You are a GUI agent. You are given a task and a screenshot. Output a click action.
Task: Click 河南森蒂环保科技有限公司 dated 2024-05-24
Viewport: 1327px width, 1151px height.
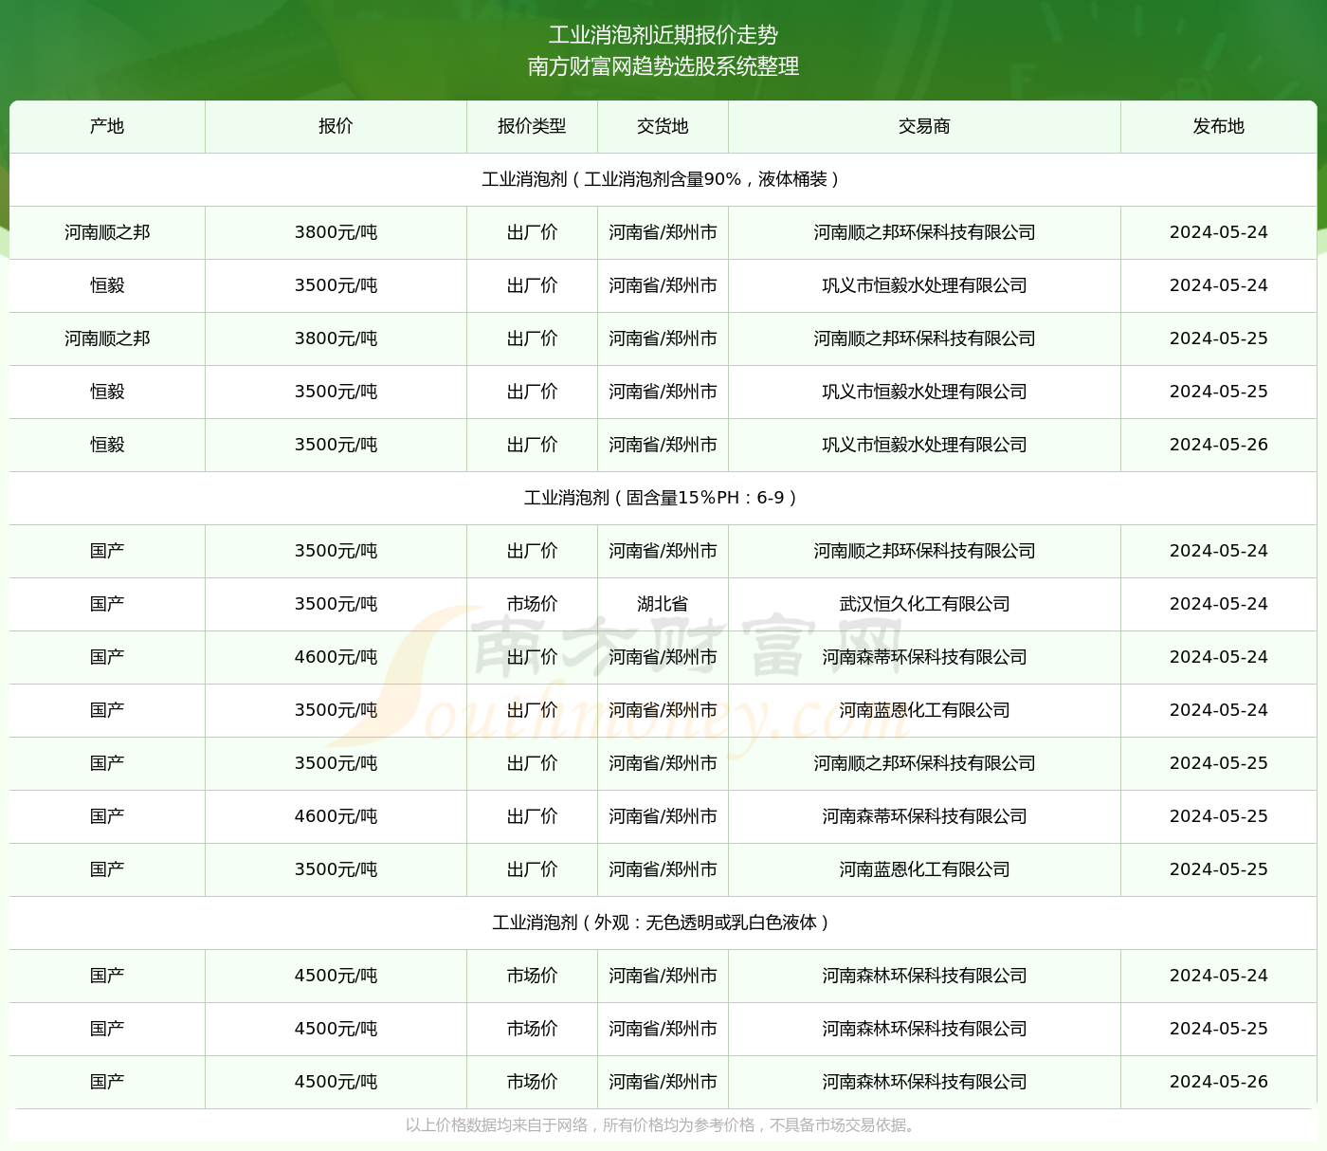coord(924,657)
